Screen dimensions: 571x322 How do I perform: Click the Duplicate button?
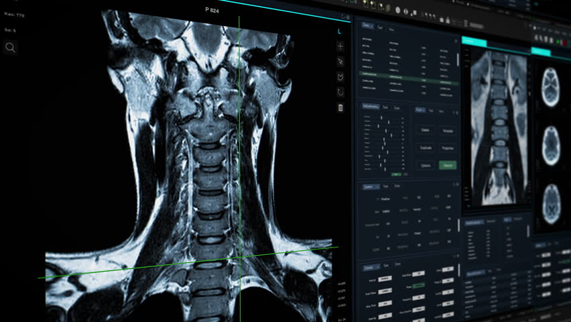pyautogui.click(x=426, y=148)
